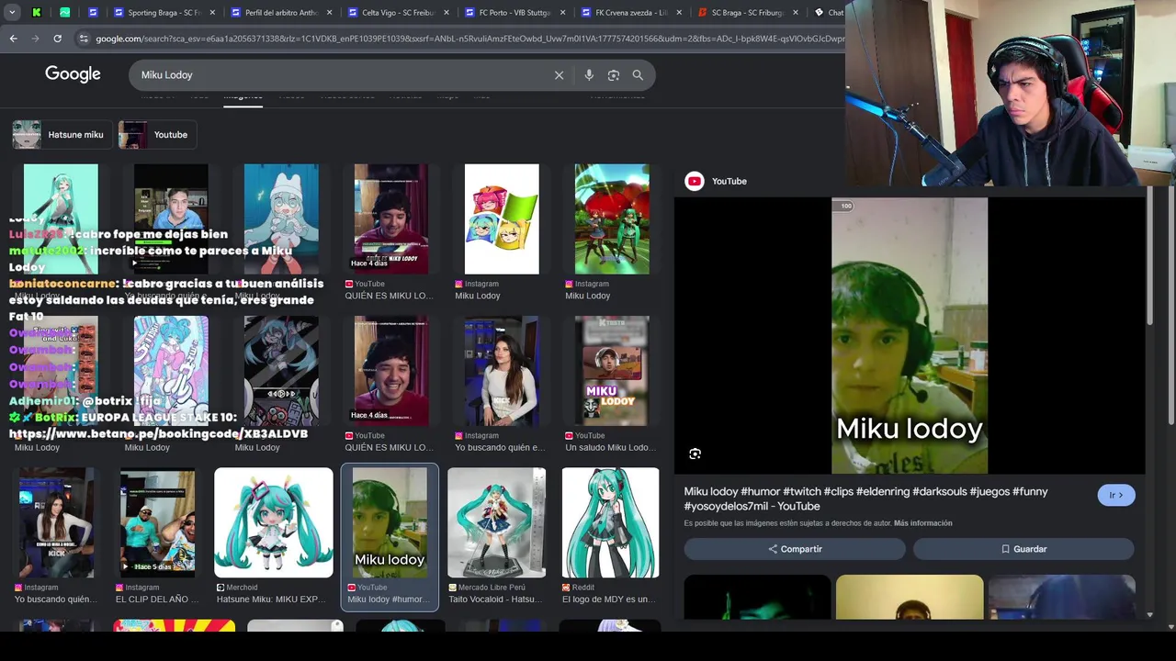
Task: Close the FK Crvena zvezda tab
Action: tap(679, 12)
